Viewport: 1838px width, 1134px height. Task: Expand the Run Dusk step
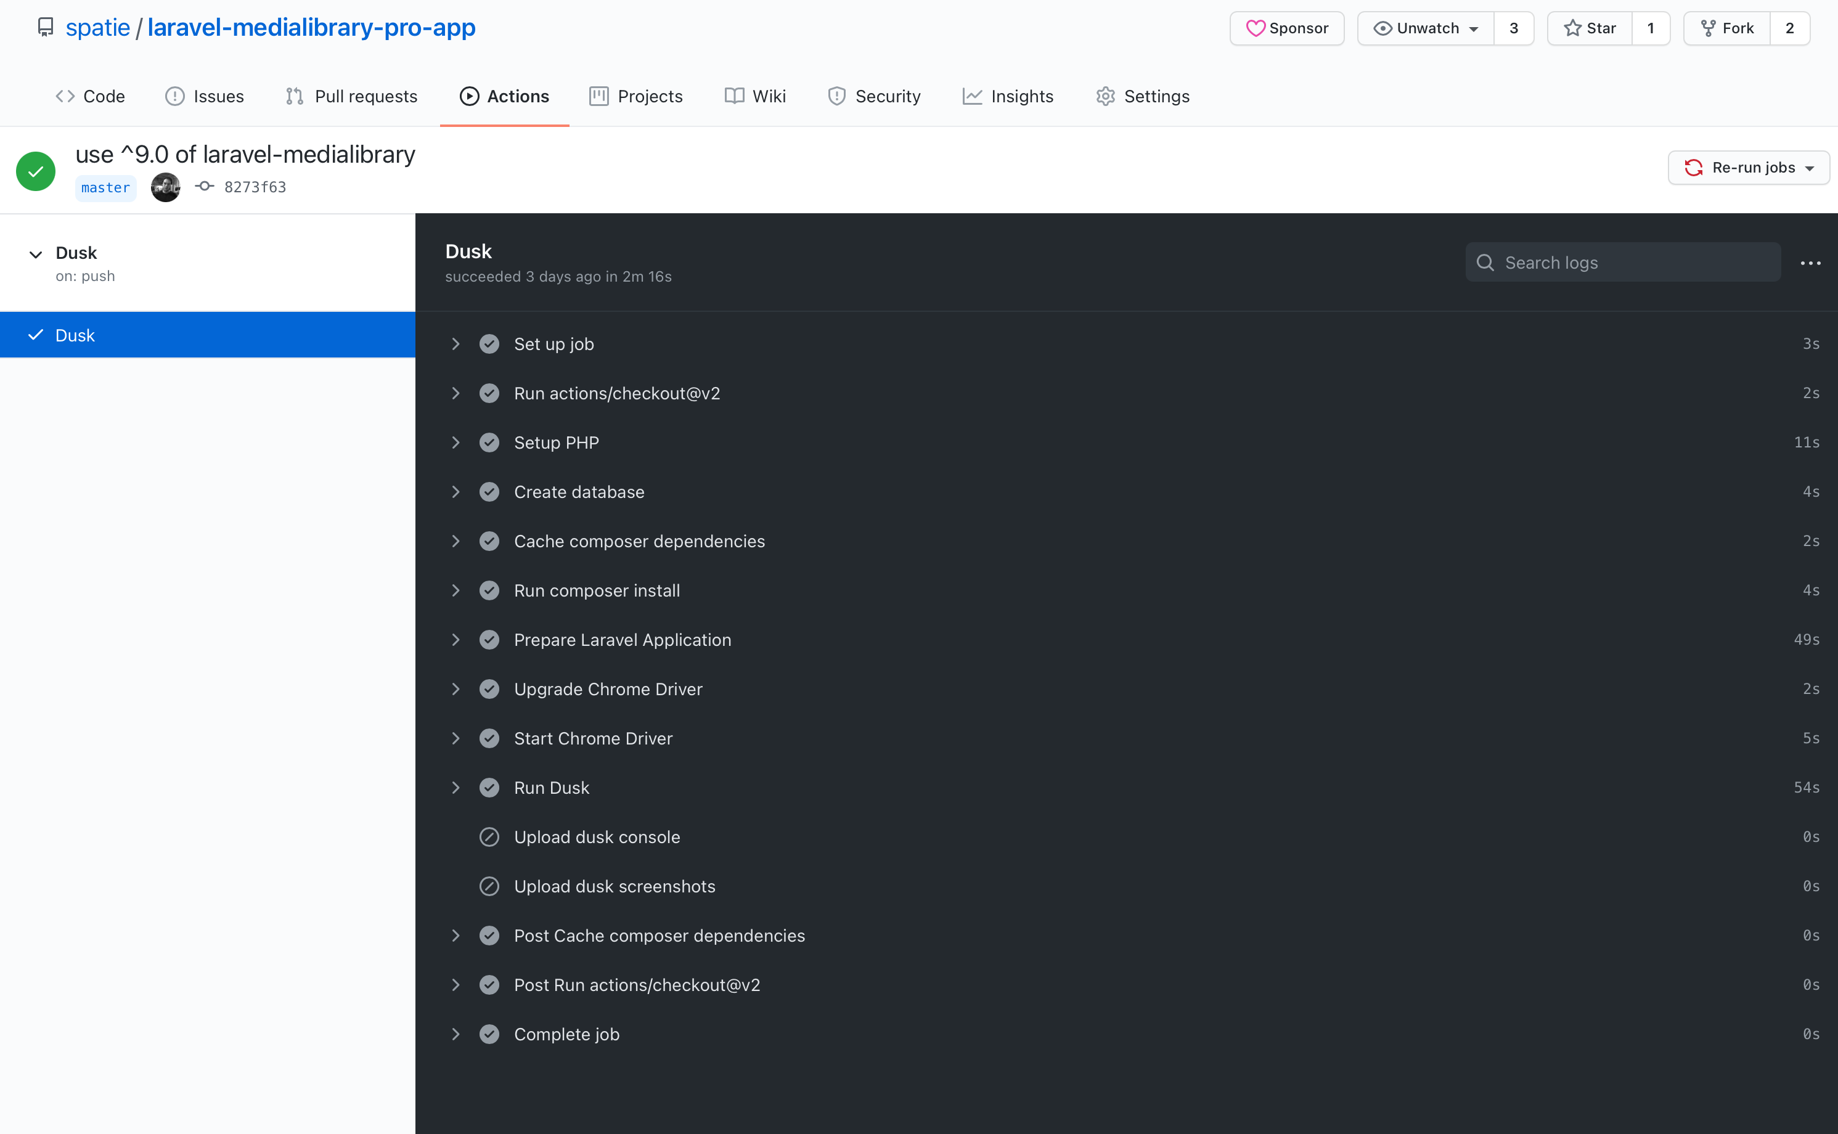point(455,788)
